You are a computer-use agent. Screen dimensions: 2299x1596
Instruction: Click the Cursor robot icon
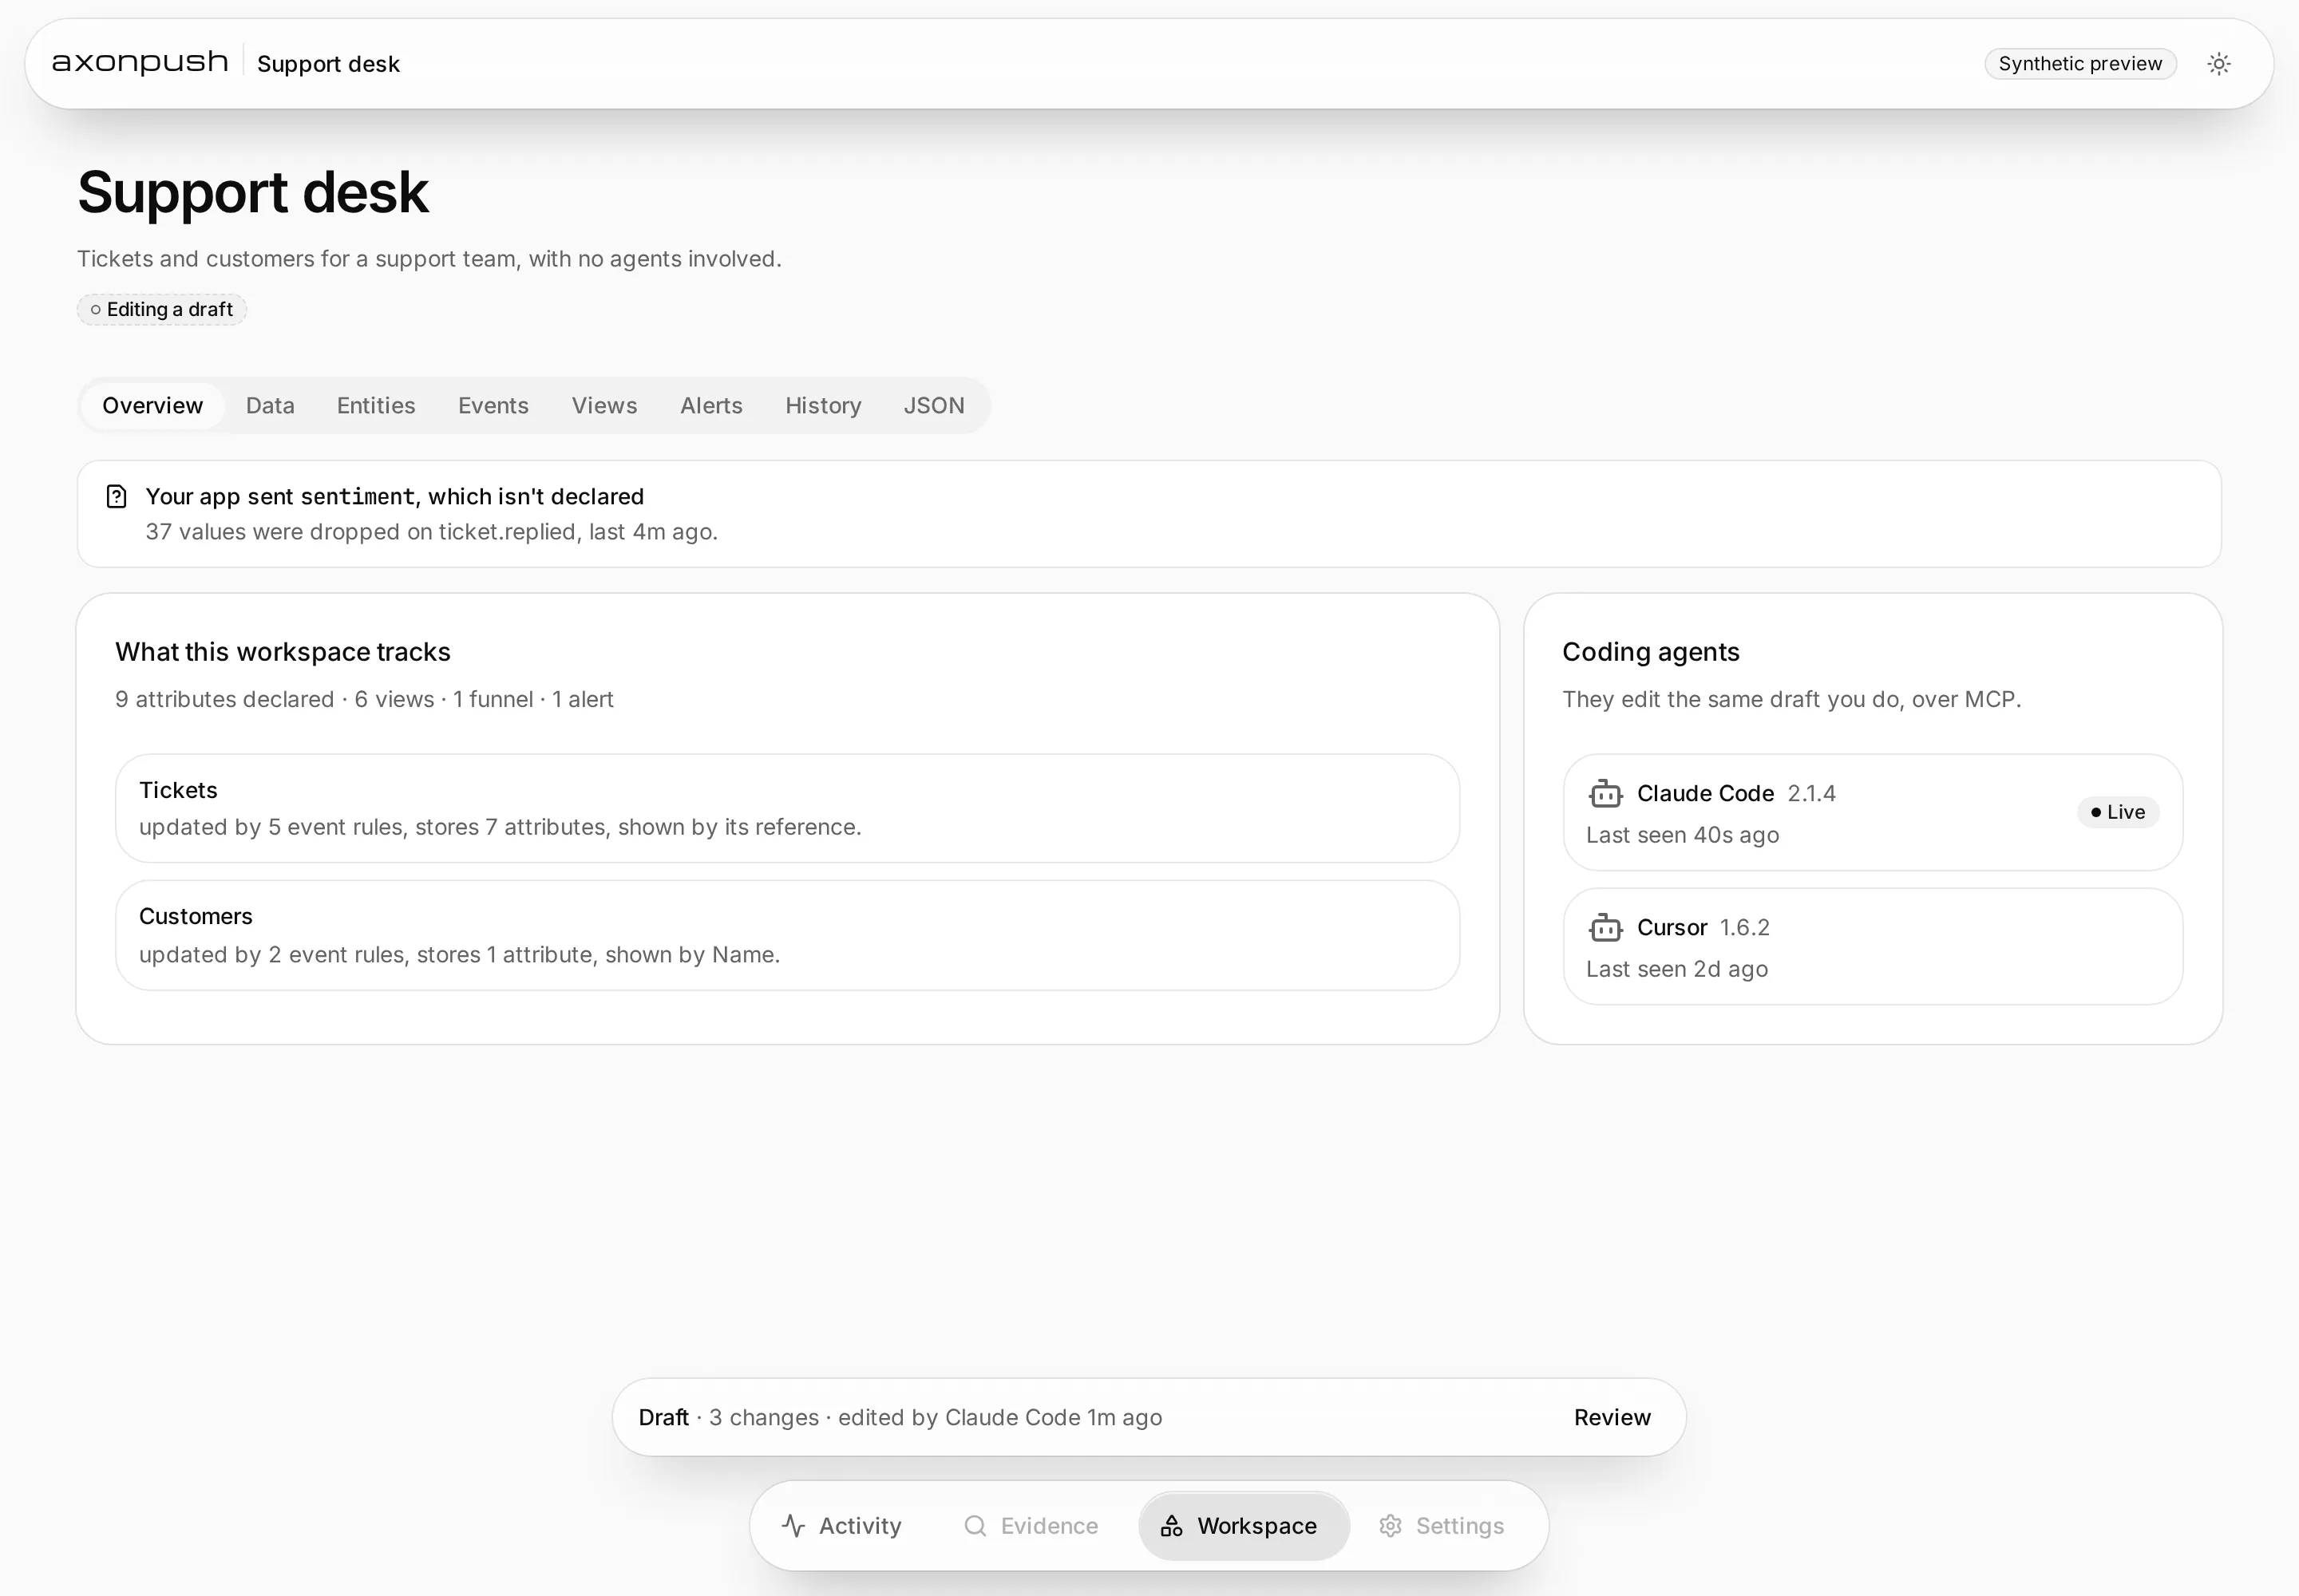click(1605, 928)
